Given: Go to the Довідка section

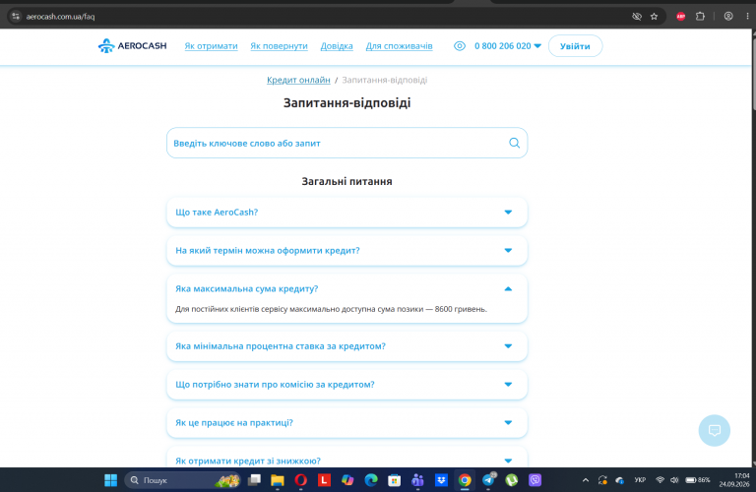Looking at the screenshot, I should (337, 46).
